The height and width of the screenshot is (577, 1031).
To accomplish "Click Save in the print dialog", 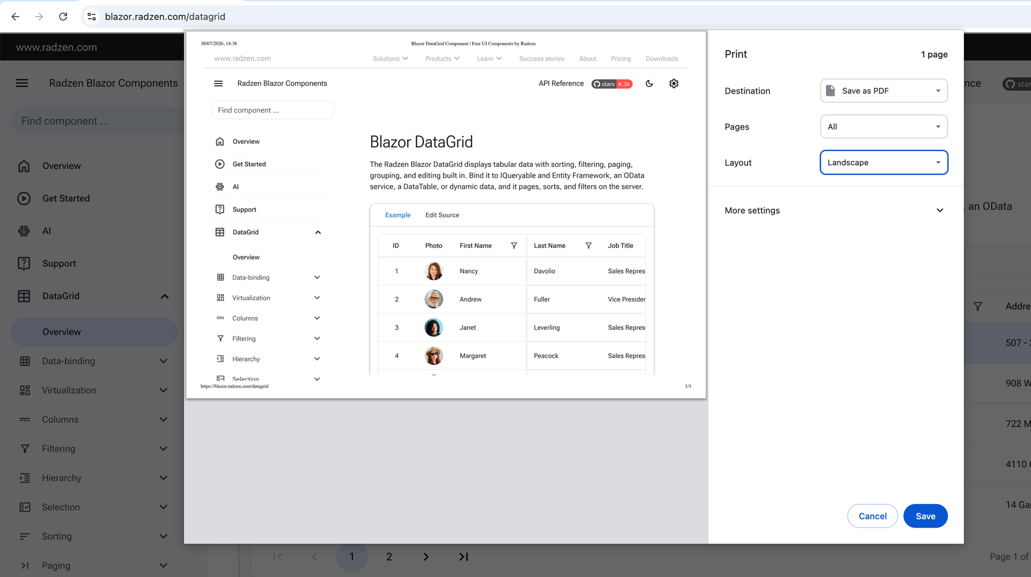I will click(x=925, y=516).
